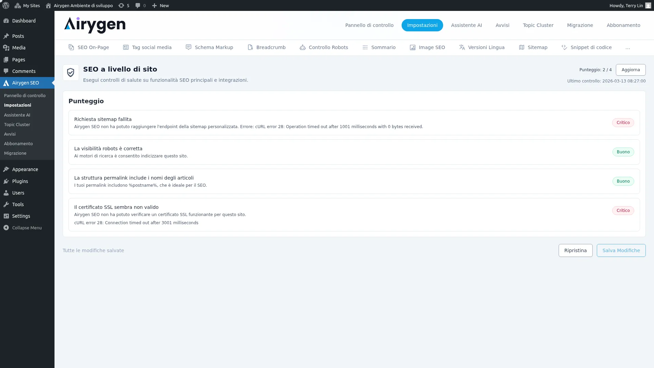Click the Media library icon
The height and width of the screenshot is (368, 654).
tap(6, 48)
